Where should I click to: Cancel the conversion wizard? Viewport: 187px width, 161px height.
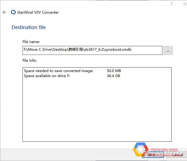(177, 155)
